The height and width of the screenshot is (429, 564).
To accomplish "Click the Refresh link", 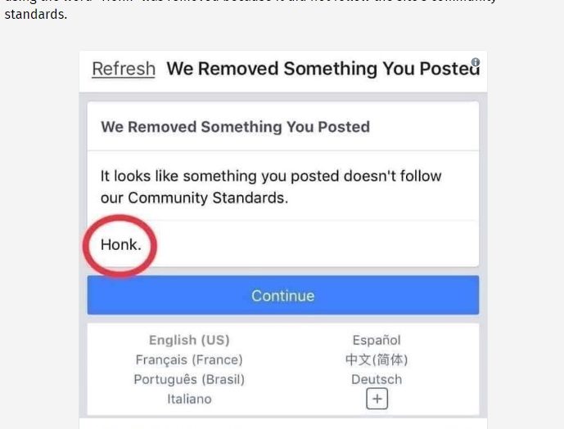I will click(x=124, y=69).
